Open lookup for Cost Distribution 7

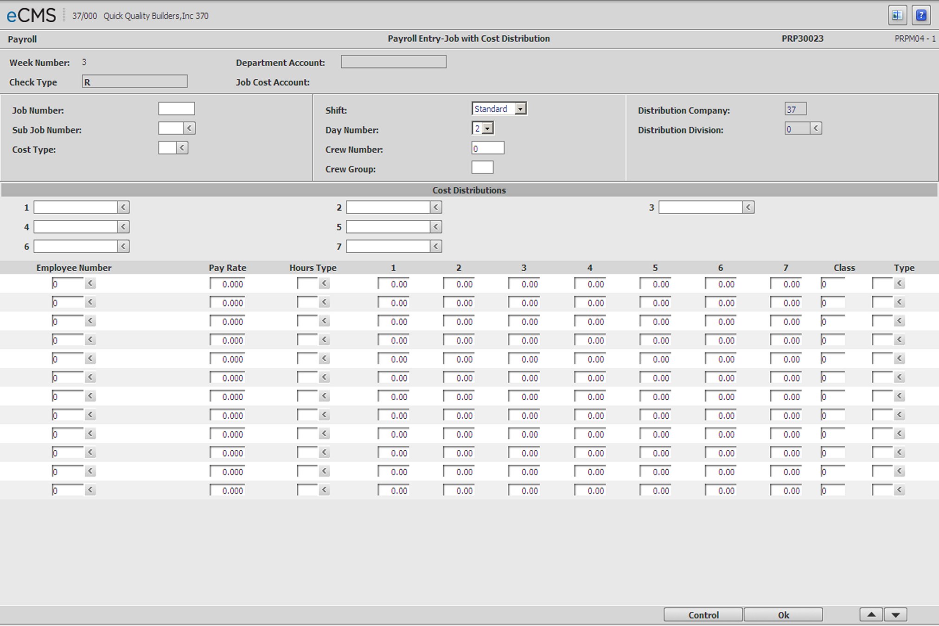point(436,246)
